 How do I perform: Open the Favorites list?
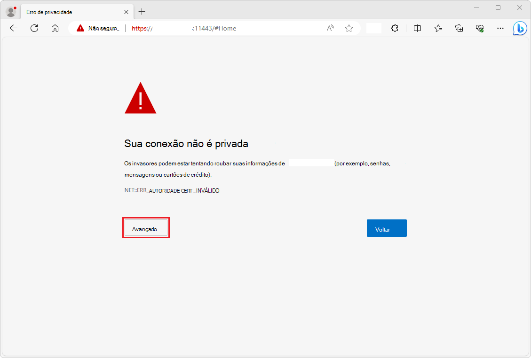[x=438, y=28]
